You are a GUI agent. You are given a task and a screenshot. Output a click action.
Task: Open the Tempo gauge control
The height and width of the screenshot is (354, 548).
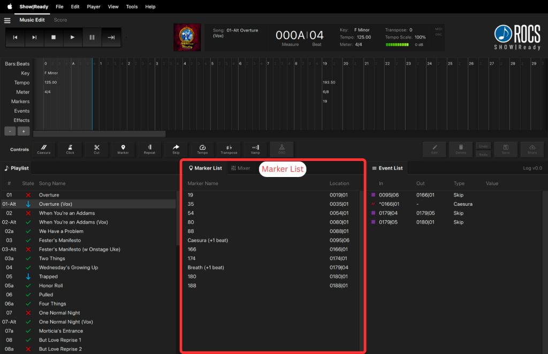tap(202, 149)
